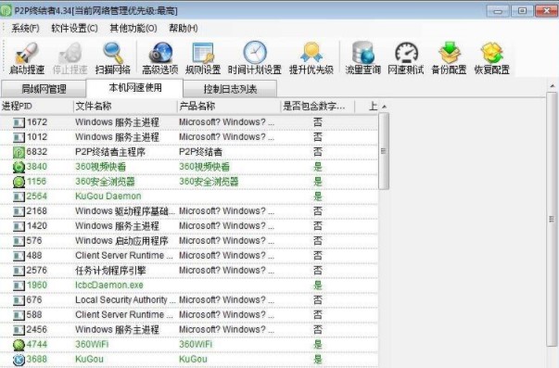Click P2P终结者 app icon in title bar

[6, 11]
